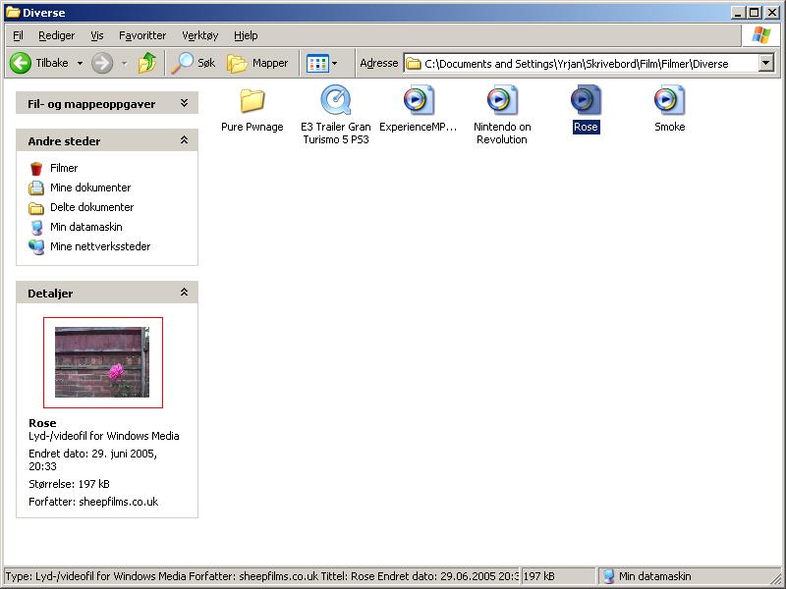Collapse the Detaljer panel
This screenshot has width=786, height=589.
pyautogui.click(x=184, y=292)
